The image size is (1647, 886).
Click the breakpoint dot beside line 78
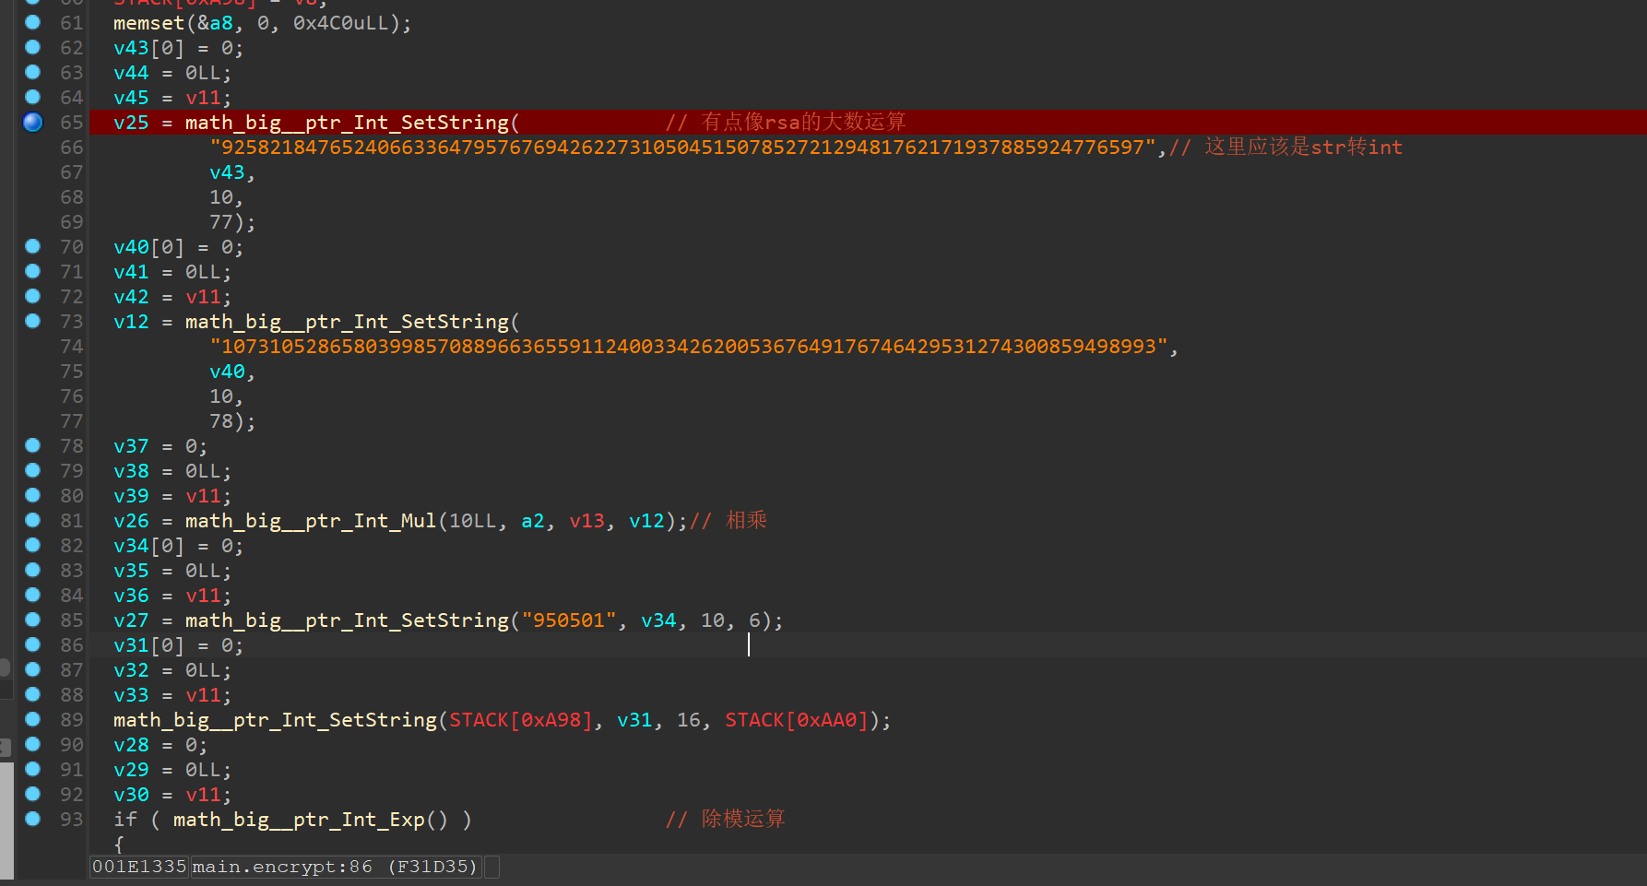[32, 445]
